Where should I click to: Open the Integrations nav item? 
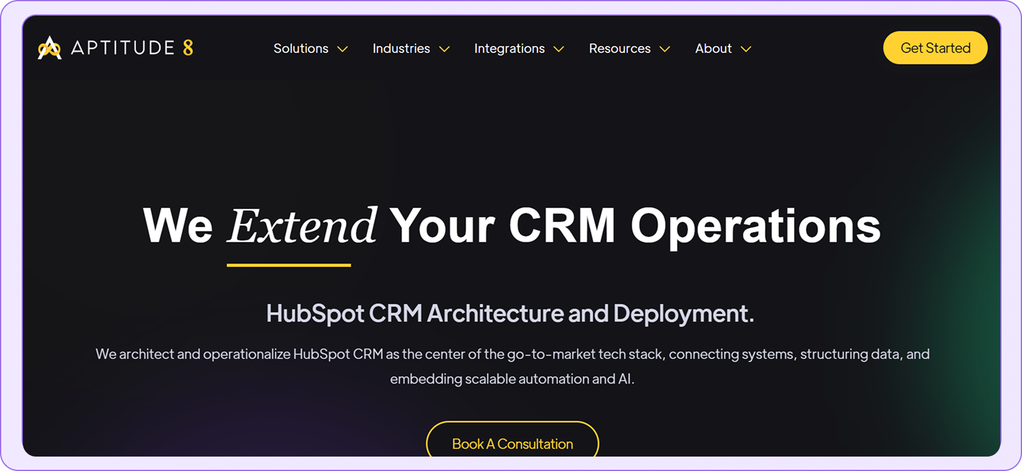coord(509,49)
